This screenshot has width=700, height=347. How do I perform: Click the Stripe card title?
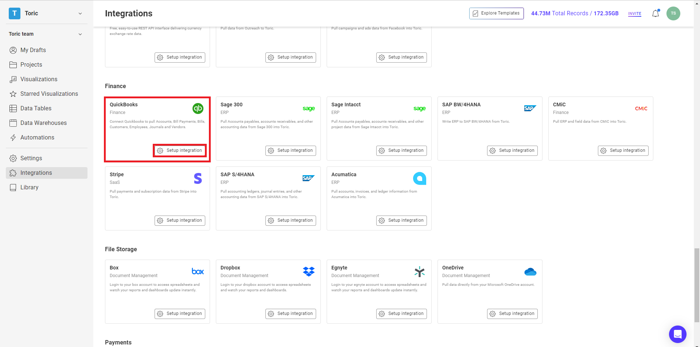pos(117,174)
